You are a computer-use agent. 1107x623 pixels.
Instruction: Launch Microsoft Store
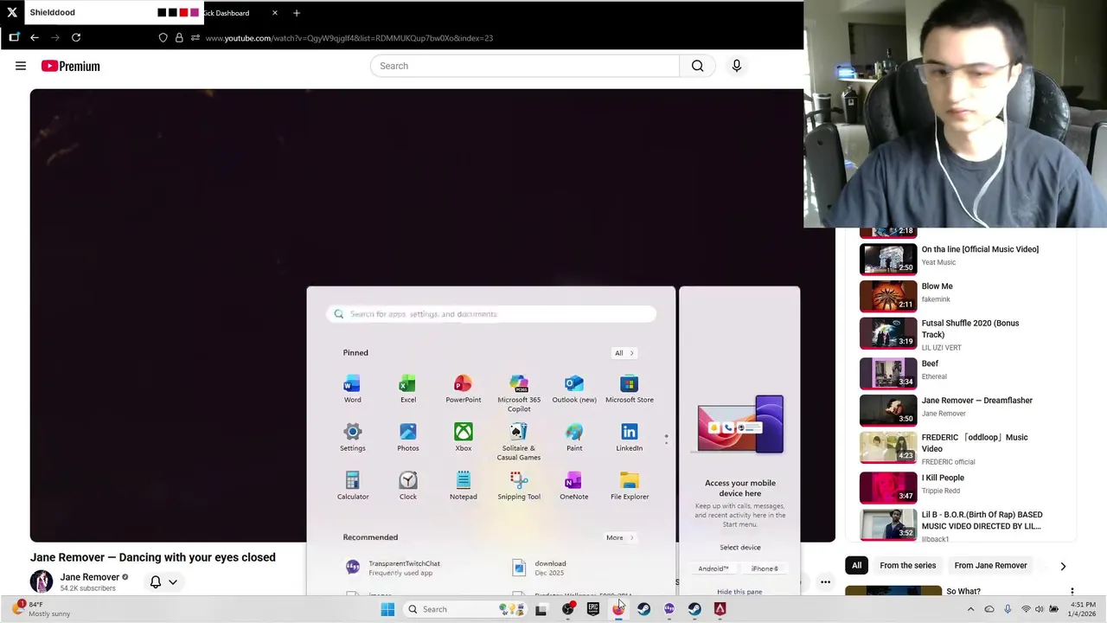(x=629, y=389)
